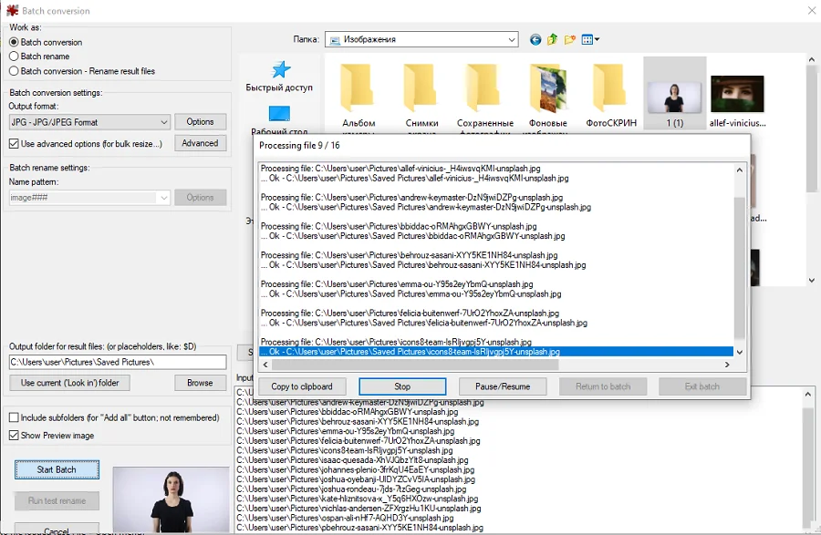Image resolution: width=821 pixels, height=535 pixels.
Task: Select Batch conversion - Rename result files
Action: (x=14, y=71)
